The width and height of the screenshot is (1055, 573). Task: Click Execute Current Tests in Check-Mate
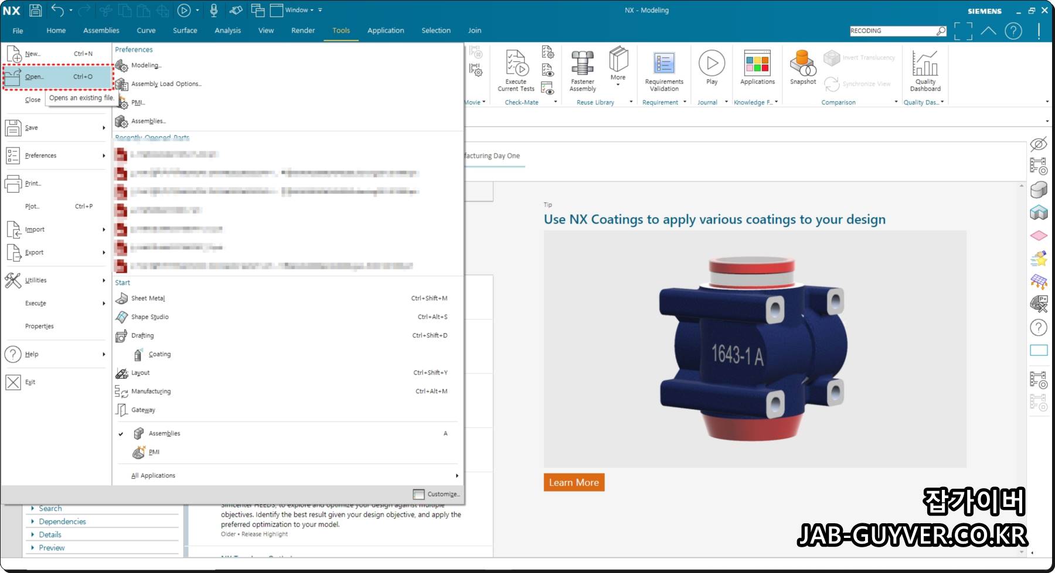click(516, 71)
